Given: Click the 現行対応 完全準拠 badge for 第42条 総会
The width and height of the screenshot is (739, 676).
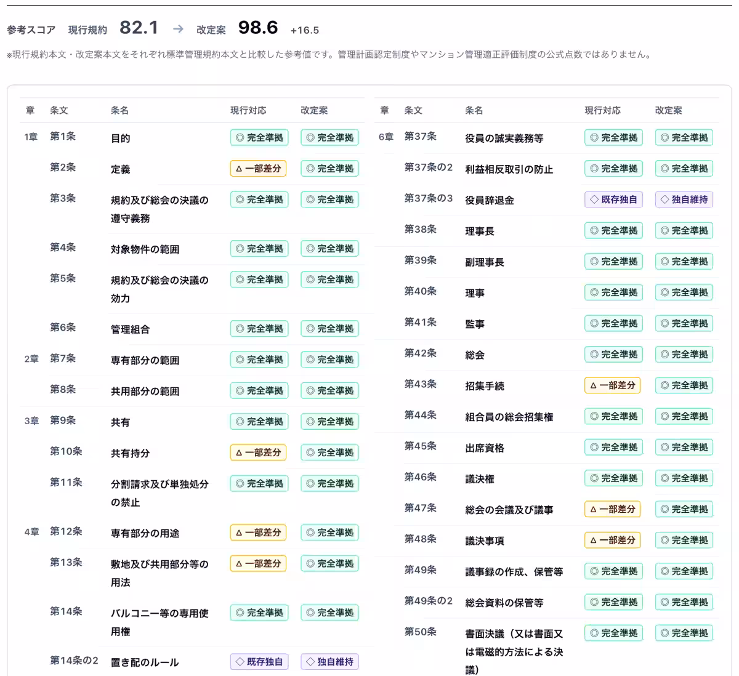Looking at the screenshot, I should point(613,355).
